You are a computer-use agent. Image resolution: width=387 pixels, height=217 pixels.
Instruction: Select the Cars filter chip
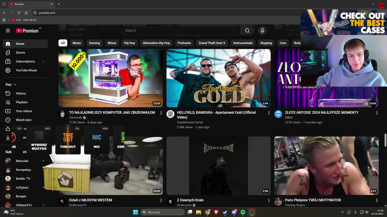283,43
